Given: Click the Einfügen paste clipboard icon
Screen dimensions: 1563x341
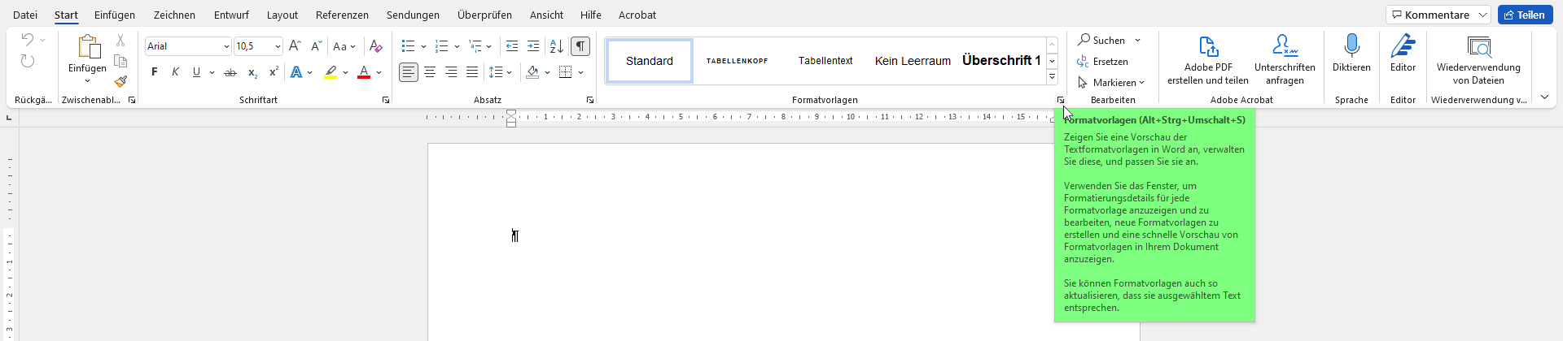Looking at the screenshot, I should coord(88,46).
